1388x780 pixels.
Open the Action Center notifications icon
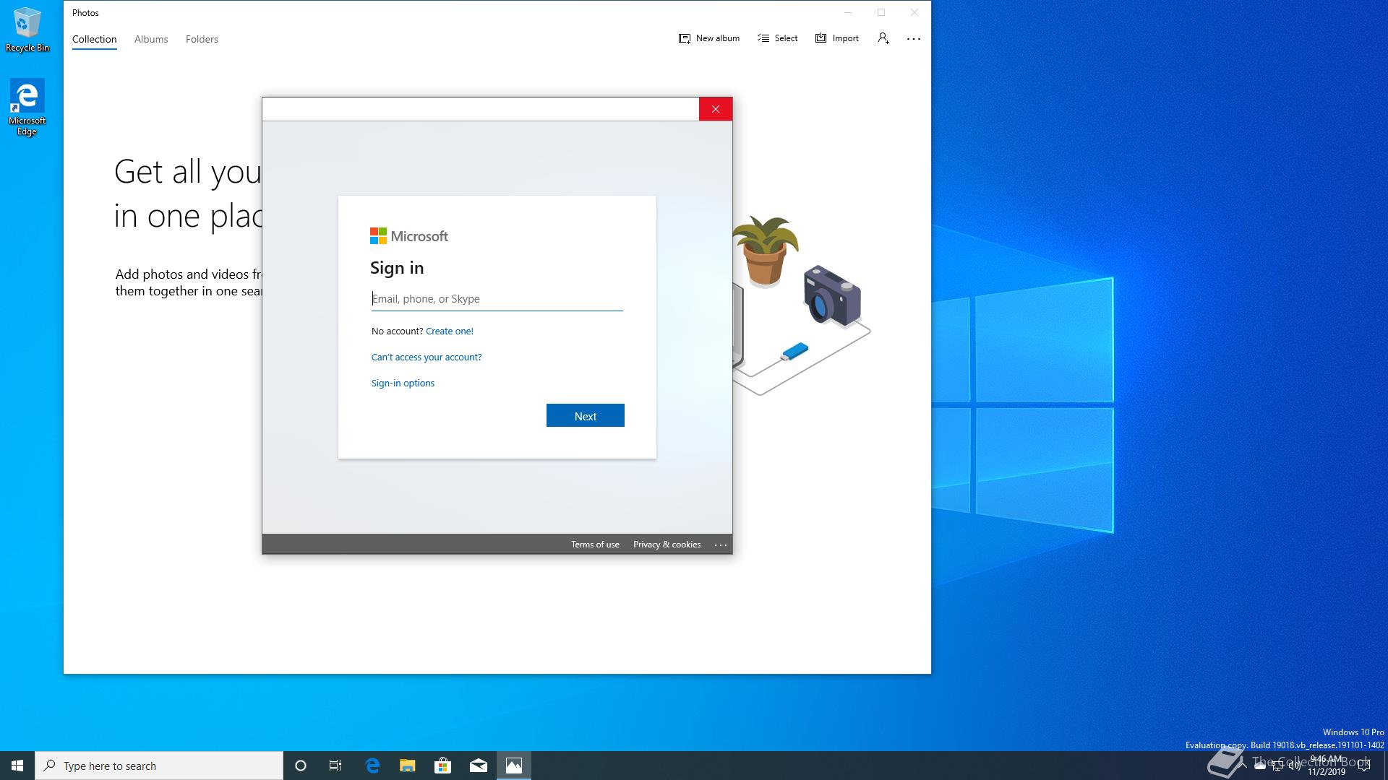pos(1364,766)
